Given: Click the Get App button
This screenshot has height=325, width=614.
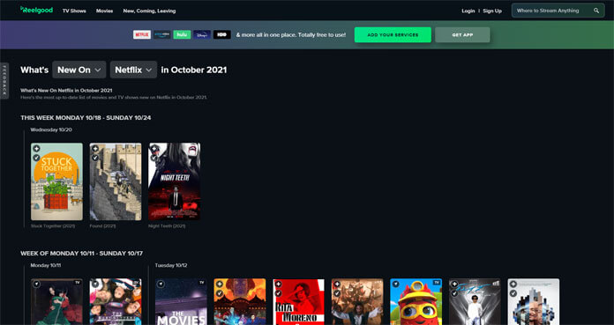Looking at the screenshot, I should 462,35.
